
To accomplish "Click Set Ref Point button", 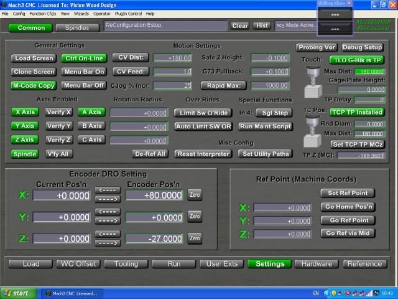I will pos(348,193).
